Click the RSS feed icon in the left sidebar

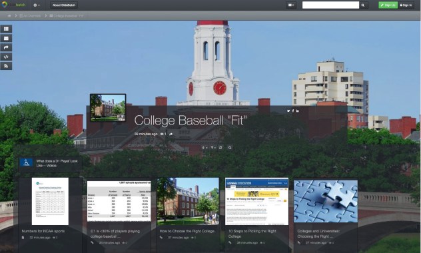(6, 66)
